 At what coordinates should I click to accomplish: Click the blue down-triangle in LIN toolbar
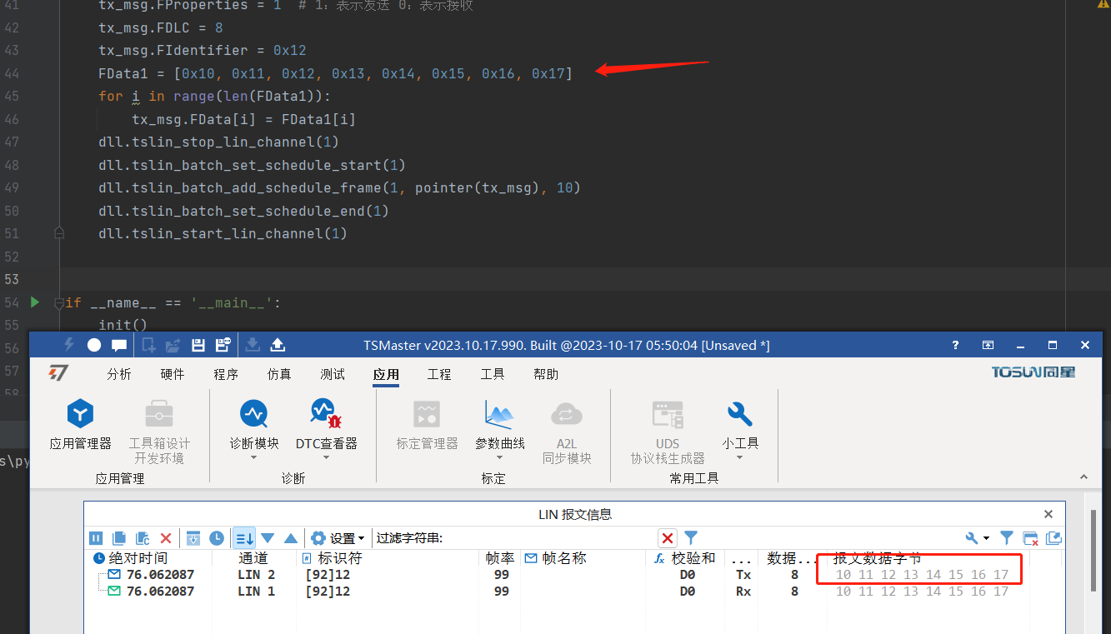pos(268,538)
